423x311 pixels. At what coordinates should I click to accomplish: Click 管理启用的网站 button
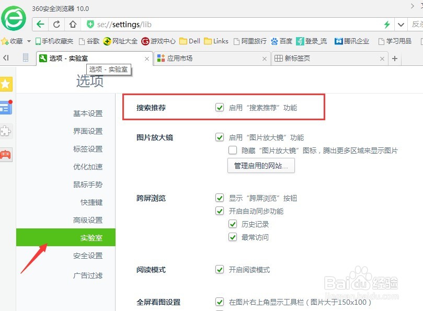(x=261, y=166)
